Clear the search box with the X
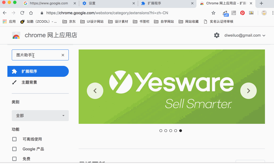 63,55
